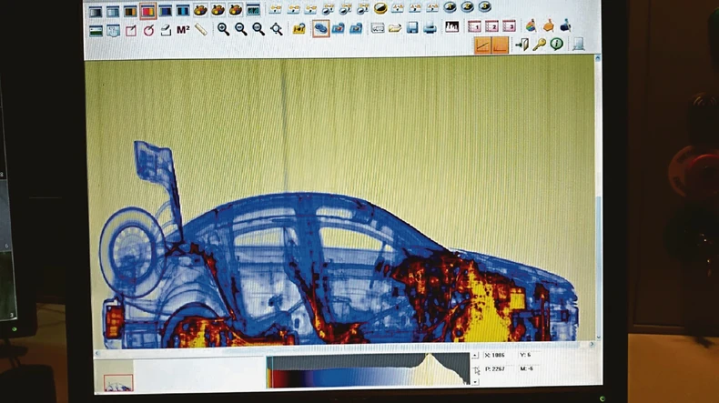Click the histogram scroll up arrow

pos(474,356)
